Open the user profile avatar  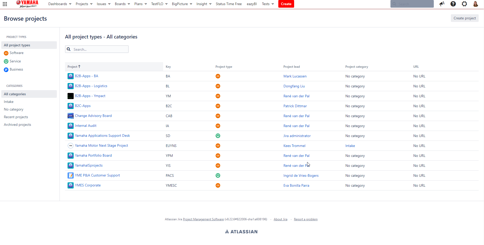[x=476, y=4]
